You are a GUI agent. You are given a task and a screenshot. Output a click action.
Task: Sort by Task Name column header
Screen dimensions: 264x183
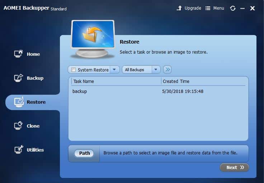[84, 81]
